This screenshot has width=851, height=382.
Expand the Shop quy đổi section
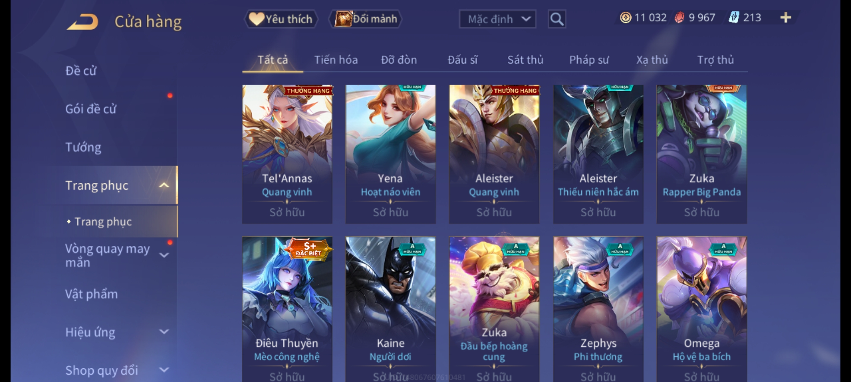pyautogui.click(x=164, y=370)
